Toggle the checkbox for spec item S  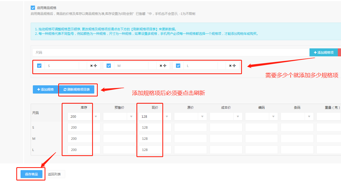click(39, 66)
